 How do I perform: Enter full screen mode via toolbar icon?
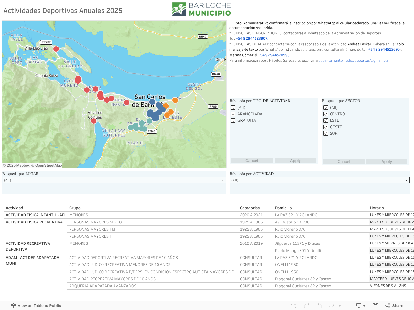pos(376,306)
